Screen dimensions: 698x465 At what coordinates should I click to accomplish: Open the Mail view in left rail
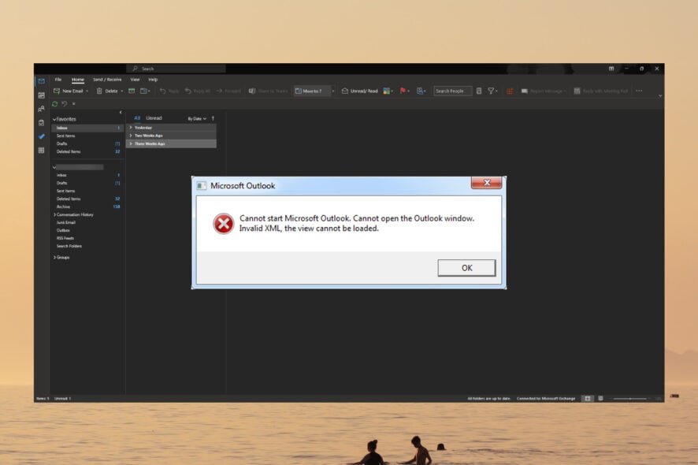click(x=42, y=81)
